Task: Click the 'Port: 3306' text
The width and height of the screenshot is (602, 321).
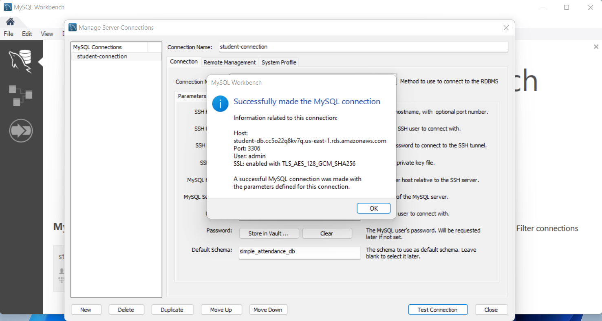Action: click(x=247, y=148)
